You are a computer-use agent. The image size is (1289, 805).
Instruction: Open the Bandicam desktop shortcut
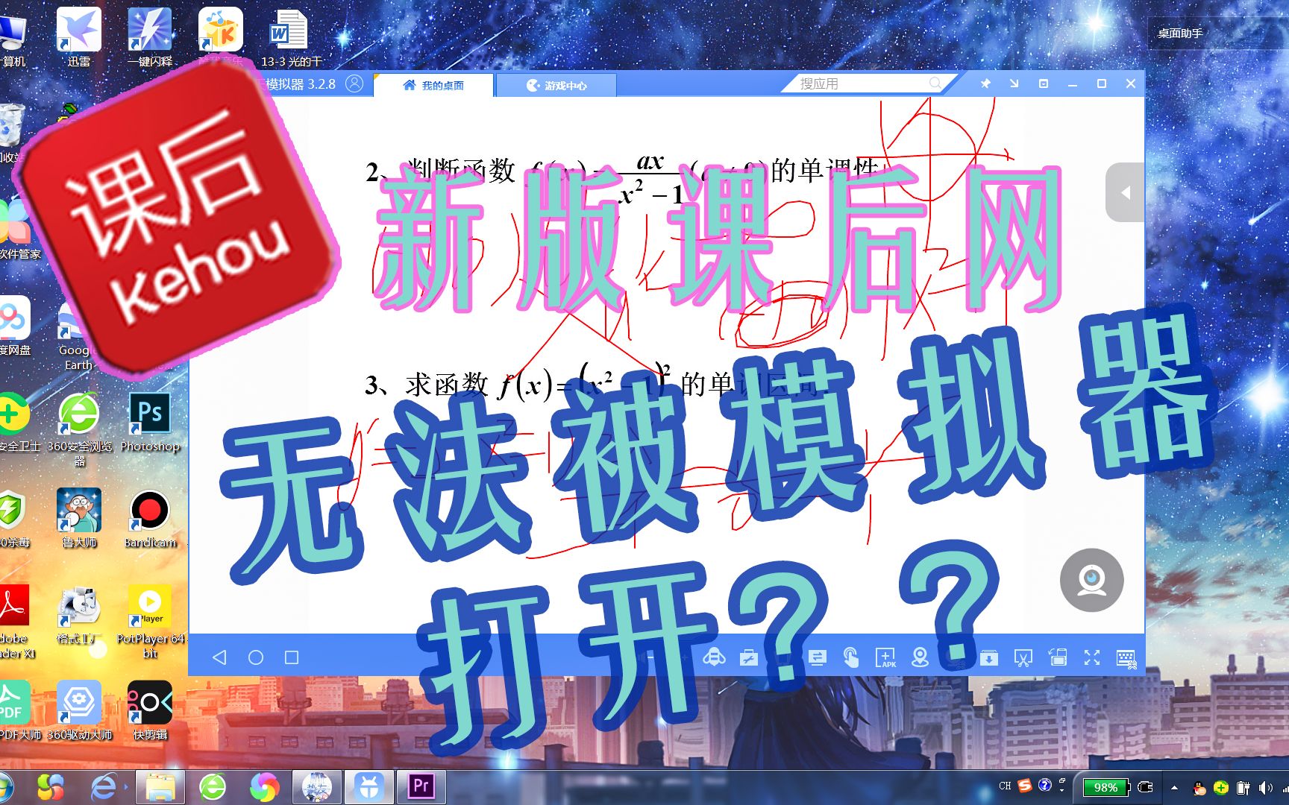click(x=150, y=520)
